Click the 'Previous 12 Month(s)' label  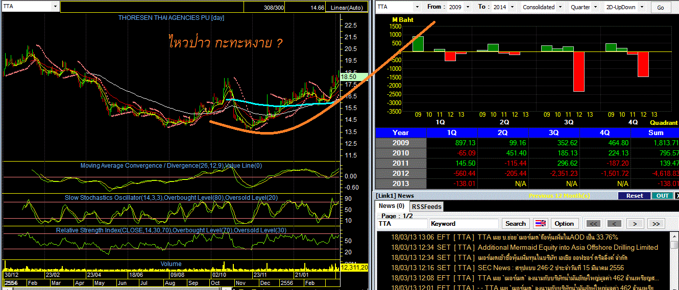point(561,196)
